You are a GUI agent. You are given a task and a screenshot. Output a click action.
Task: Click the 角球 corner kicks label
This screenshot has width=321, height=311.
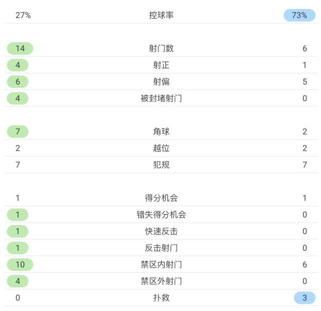161,131
